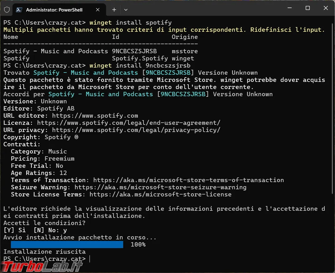Minimize the terminal window
335x273 pixels.
point(289,8)
